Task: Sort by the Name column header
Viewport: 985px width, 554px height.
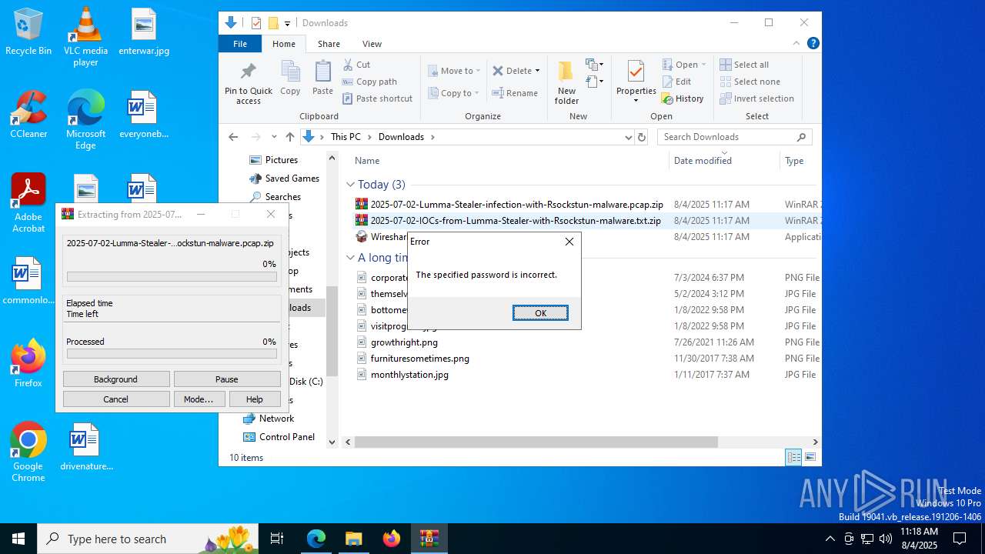Action: click(367, 161)
